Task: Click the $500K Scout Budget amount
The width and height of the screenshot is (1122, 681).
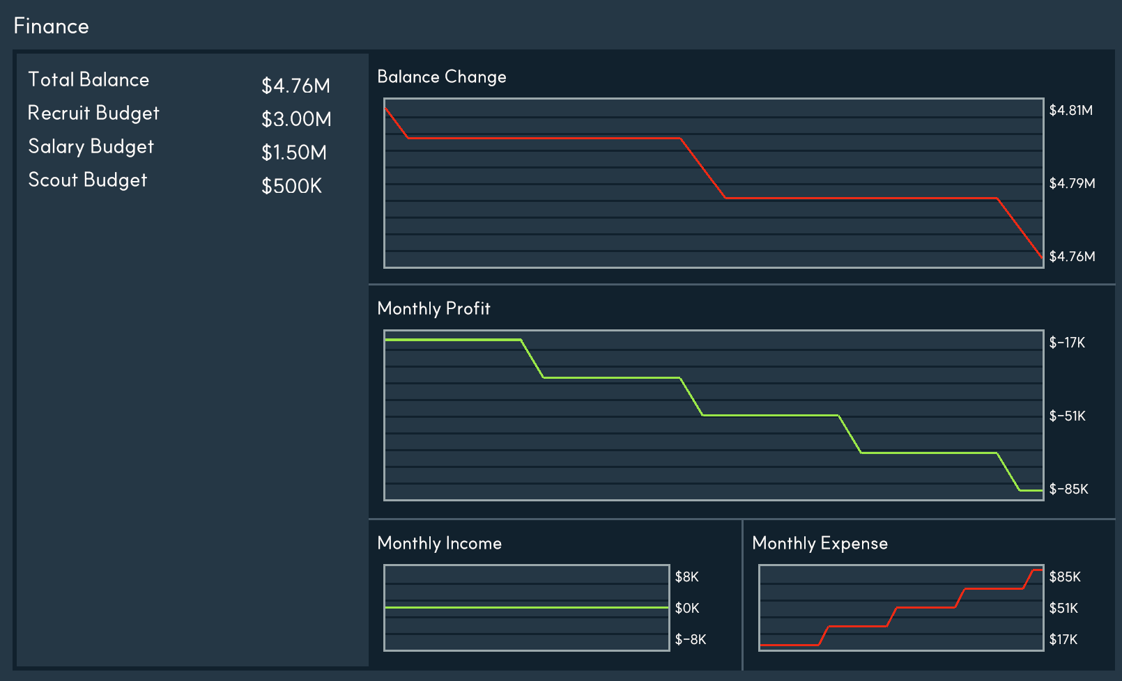Action: click(291, 186)
